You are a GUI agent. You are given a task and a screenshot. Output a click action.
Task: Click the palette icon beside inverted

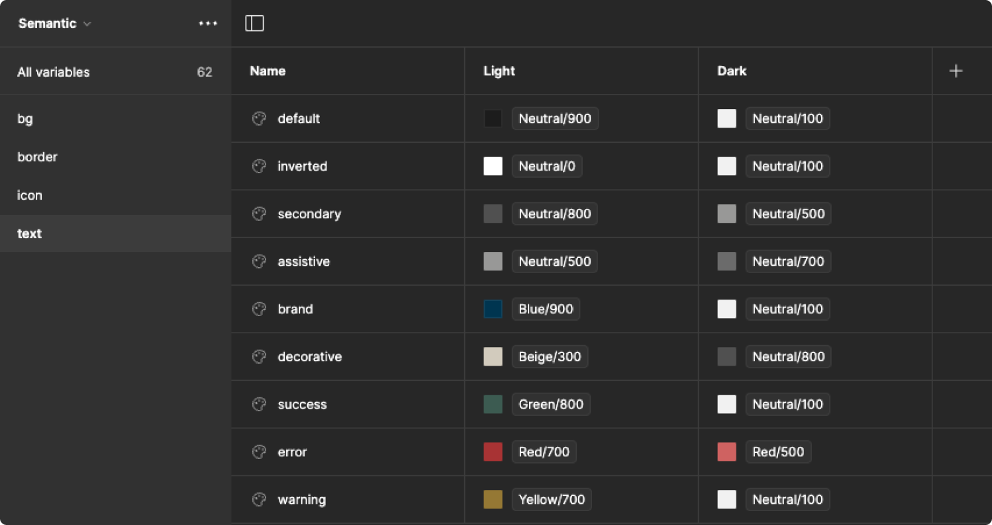(258, 166)
